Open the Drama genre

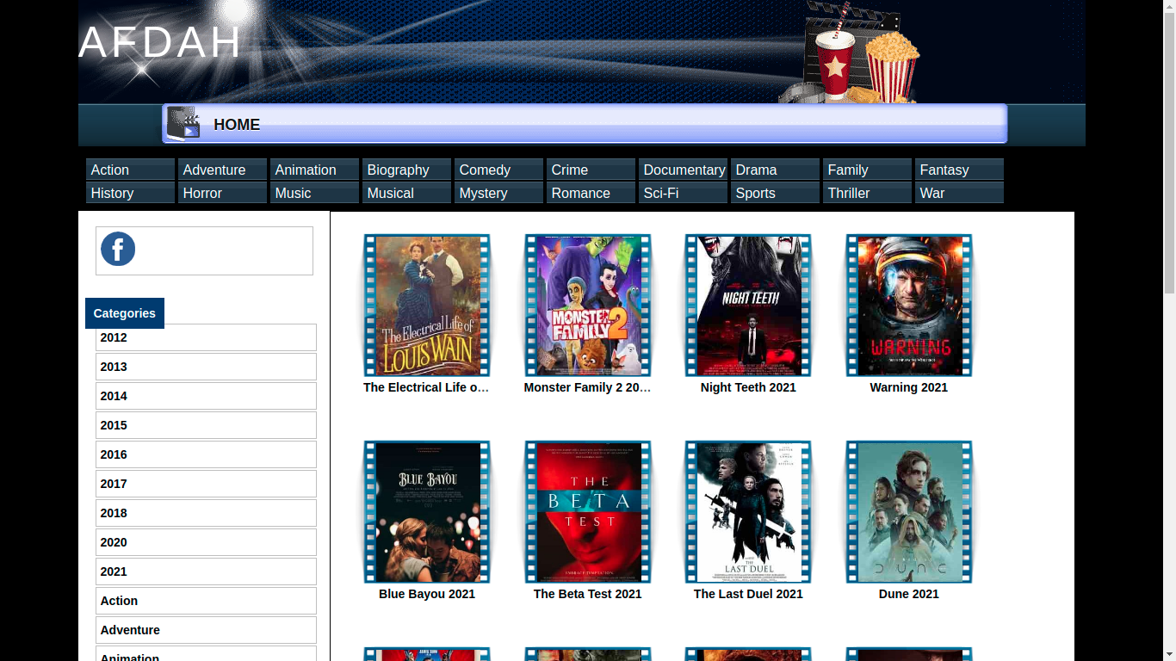(775, 170)
